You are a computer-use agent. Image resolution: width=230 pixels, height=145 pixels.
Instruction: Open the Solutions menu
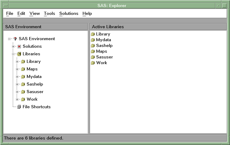(x=69, y=14)
